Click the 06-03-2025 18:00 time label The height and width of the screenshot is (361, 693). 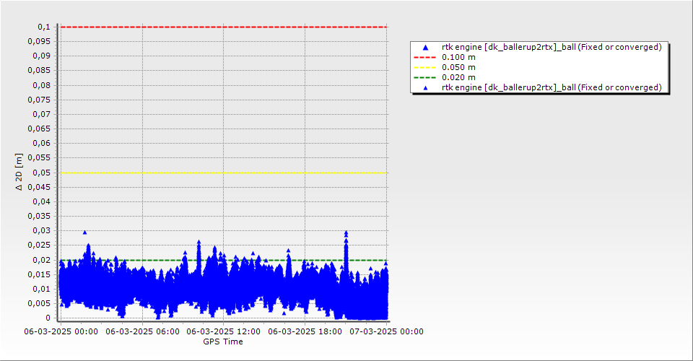tap(305, 331)
